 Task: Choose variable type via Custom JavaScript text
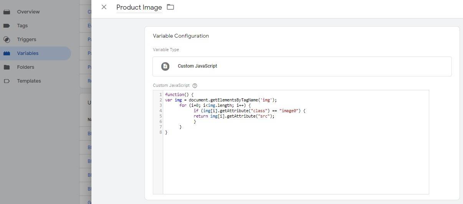pyautogui.click(x=197, y=66)
